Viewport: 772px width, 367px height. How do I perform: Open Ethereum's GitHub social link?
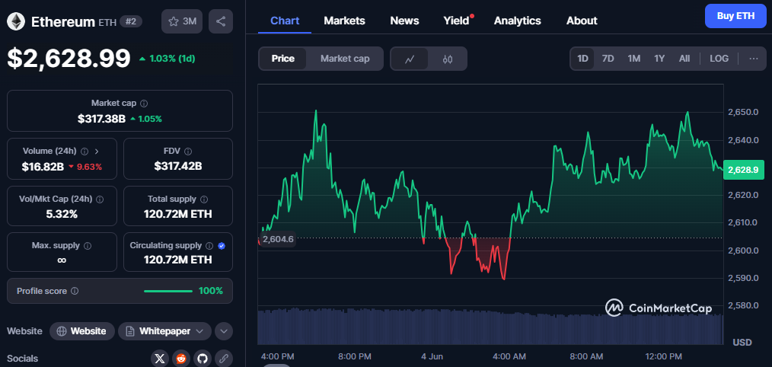coord(202,359)
